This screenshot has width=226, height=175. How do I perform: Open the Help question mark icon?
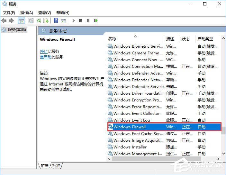56,20
